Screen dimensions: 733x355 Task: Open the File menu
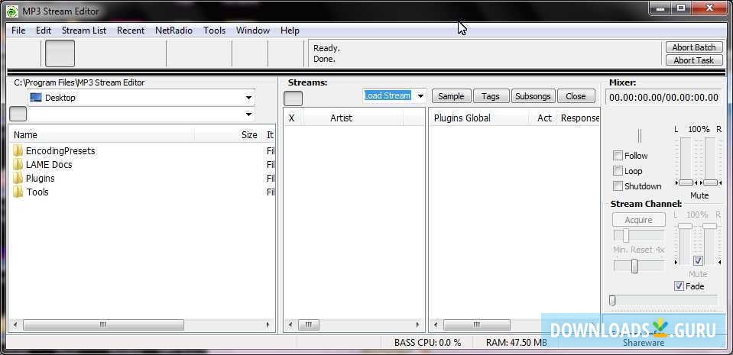click(18, 31)
